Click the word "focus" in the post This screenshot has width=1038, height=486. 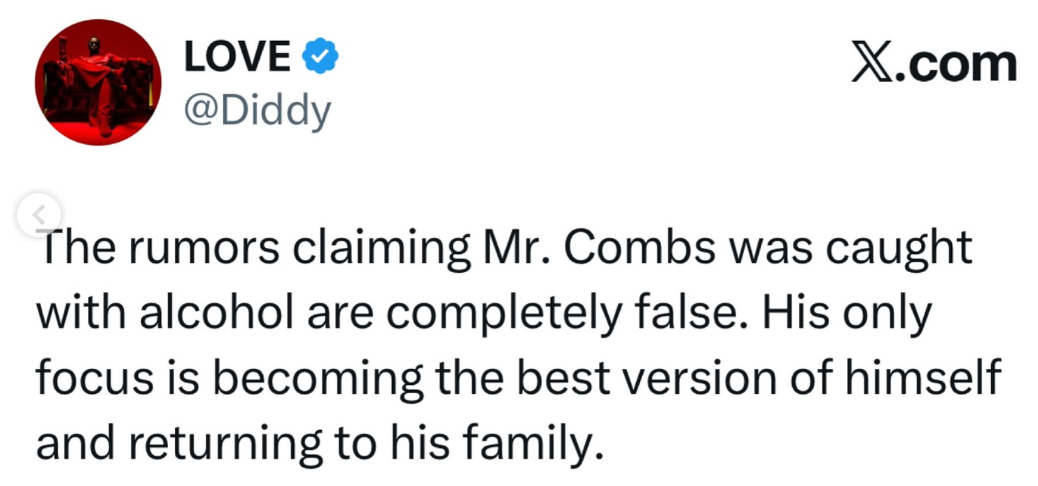pos(95,378)
